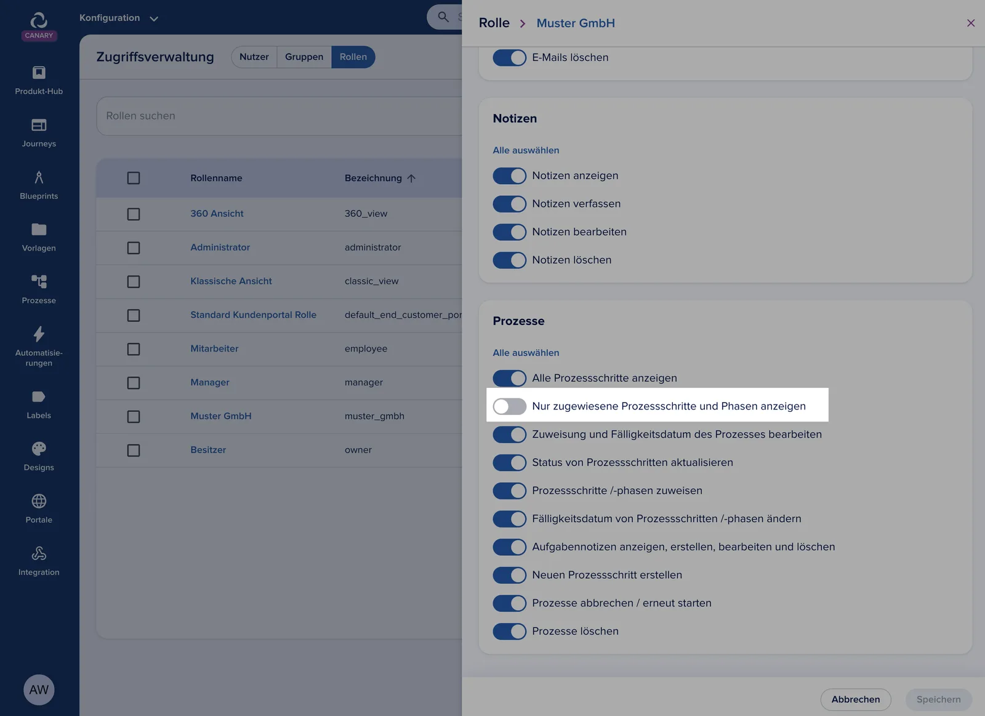
Task: Enable Nur zugewiesene Prozessschritte und Phasen anzeigen
Action: [510, 406]
